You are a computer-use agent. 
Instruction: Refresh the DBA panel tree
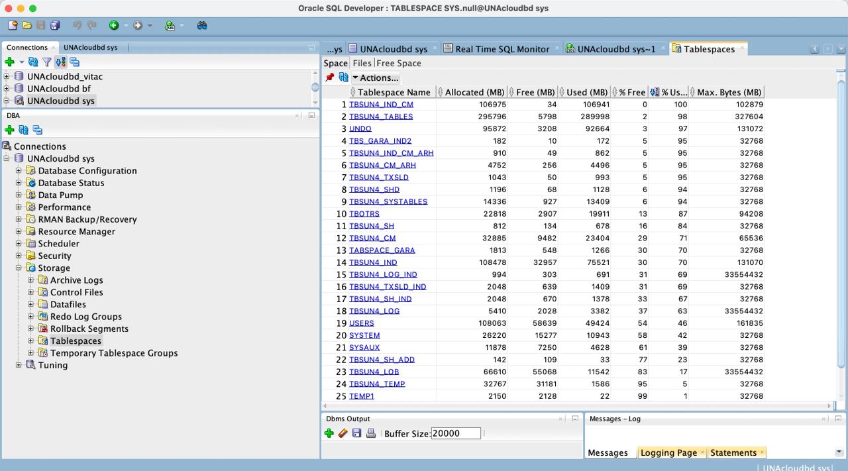pos(23,130)
